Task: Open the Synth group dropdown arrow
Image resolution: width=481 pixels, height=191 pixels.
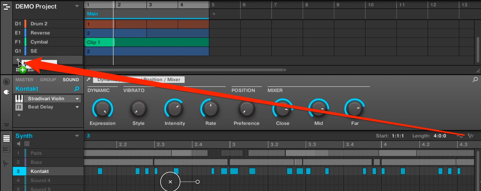Action: tap(77, 136)
